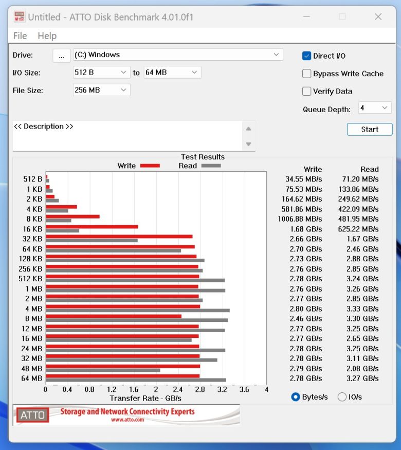The height and width of the screenshot is (450, 401).
Task: Select the IO/s radio button
Action: tap(342, 397)
